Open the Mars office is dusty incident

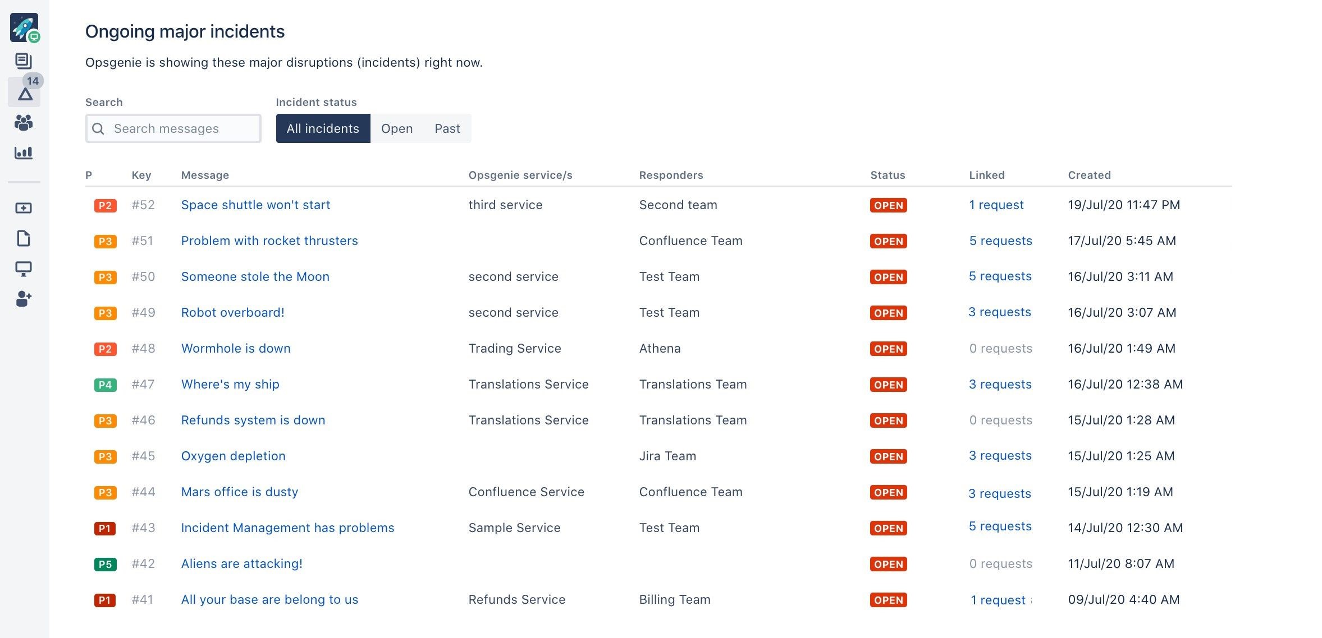(x=239, y=492)
